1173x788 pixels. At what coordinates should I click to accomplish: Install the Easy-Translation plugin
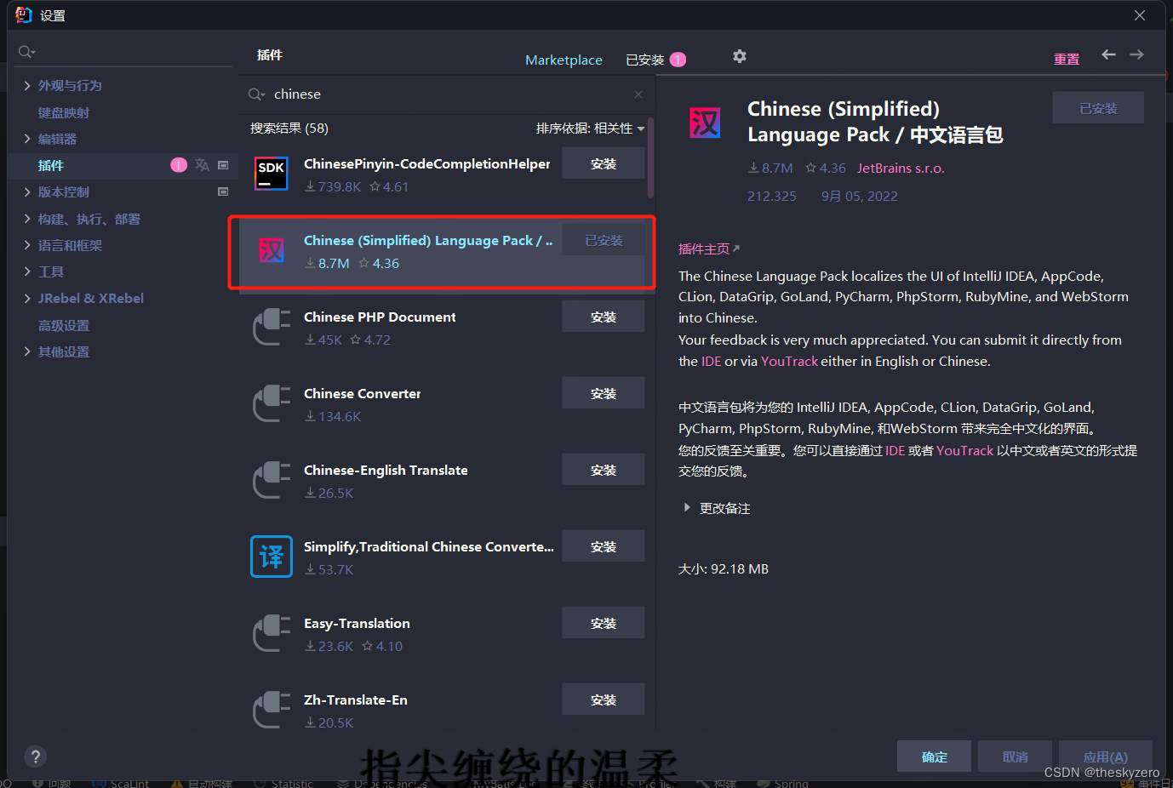click(x=603, y=623)
